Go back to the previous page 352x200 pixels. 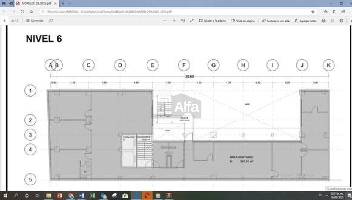point(4,12)
